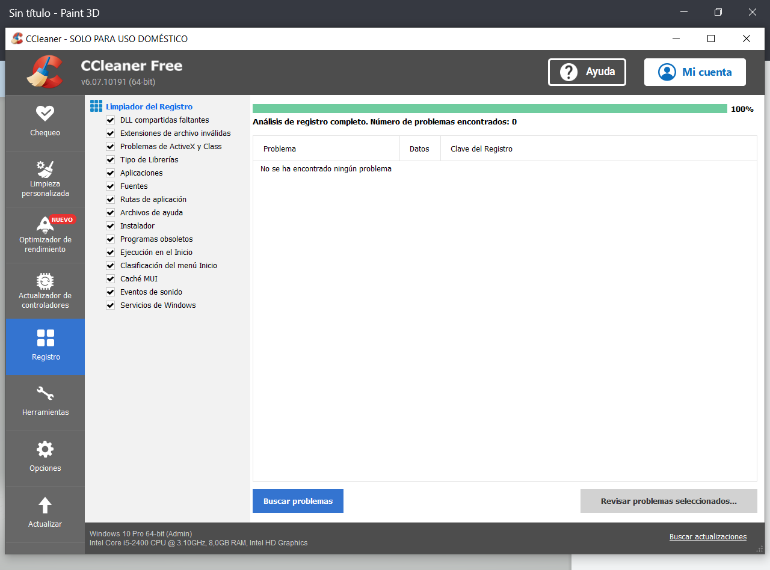Sort by the Datos column header
Screen dimensions: 770x570
(x=420, y=149)
